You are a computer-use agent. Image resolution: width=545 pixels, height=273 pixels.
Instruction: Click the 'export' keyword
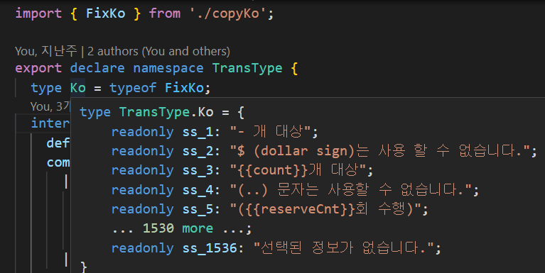click(38, 68)
